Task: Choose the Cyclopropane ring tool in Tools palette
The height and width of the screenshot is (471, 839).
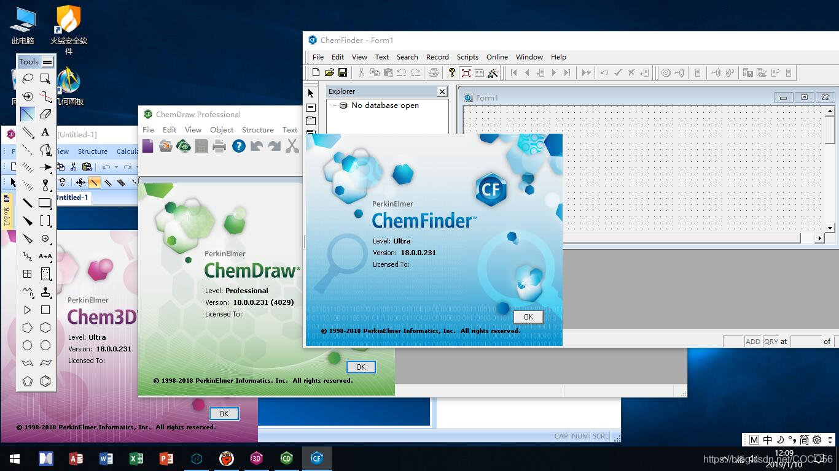Action: point(28,310)
